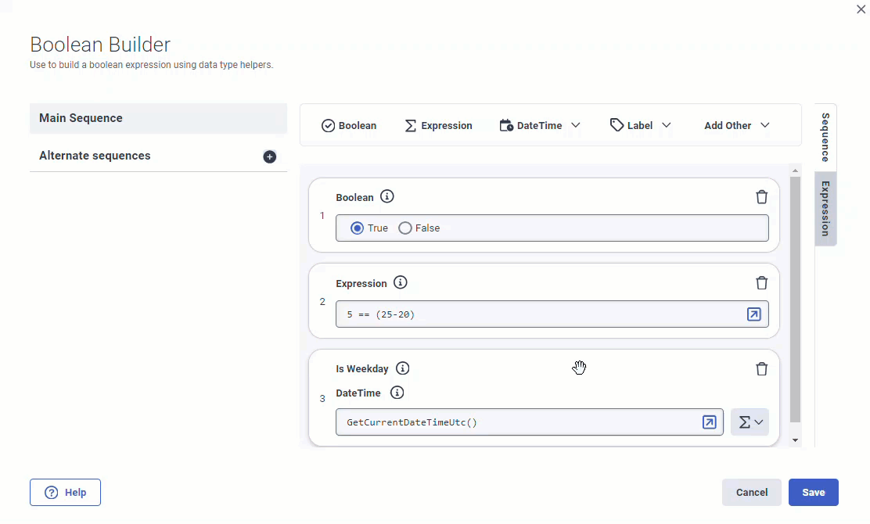The image size is (870, 524).
Task: Delete the Is Weekday row with trash icon
Action: click(x=761, y=369)
